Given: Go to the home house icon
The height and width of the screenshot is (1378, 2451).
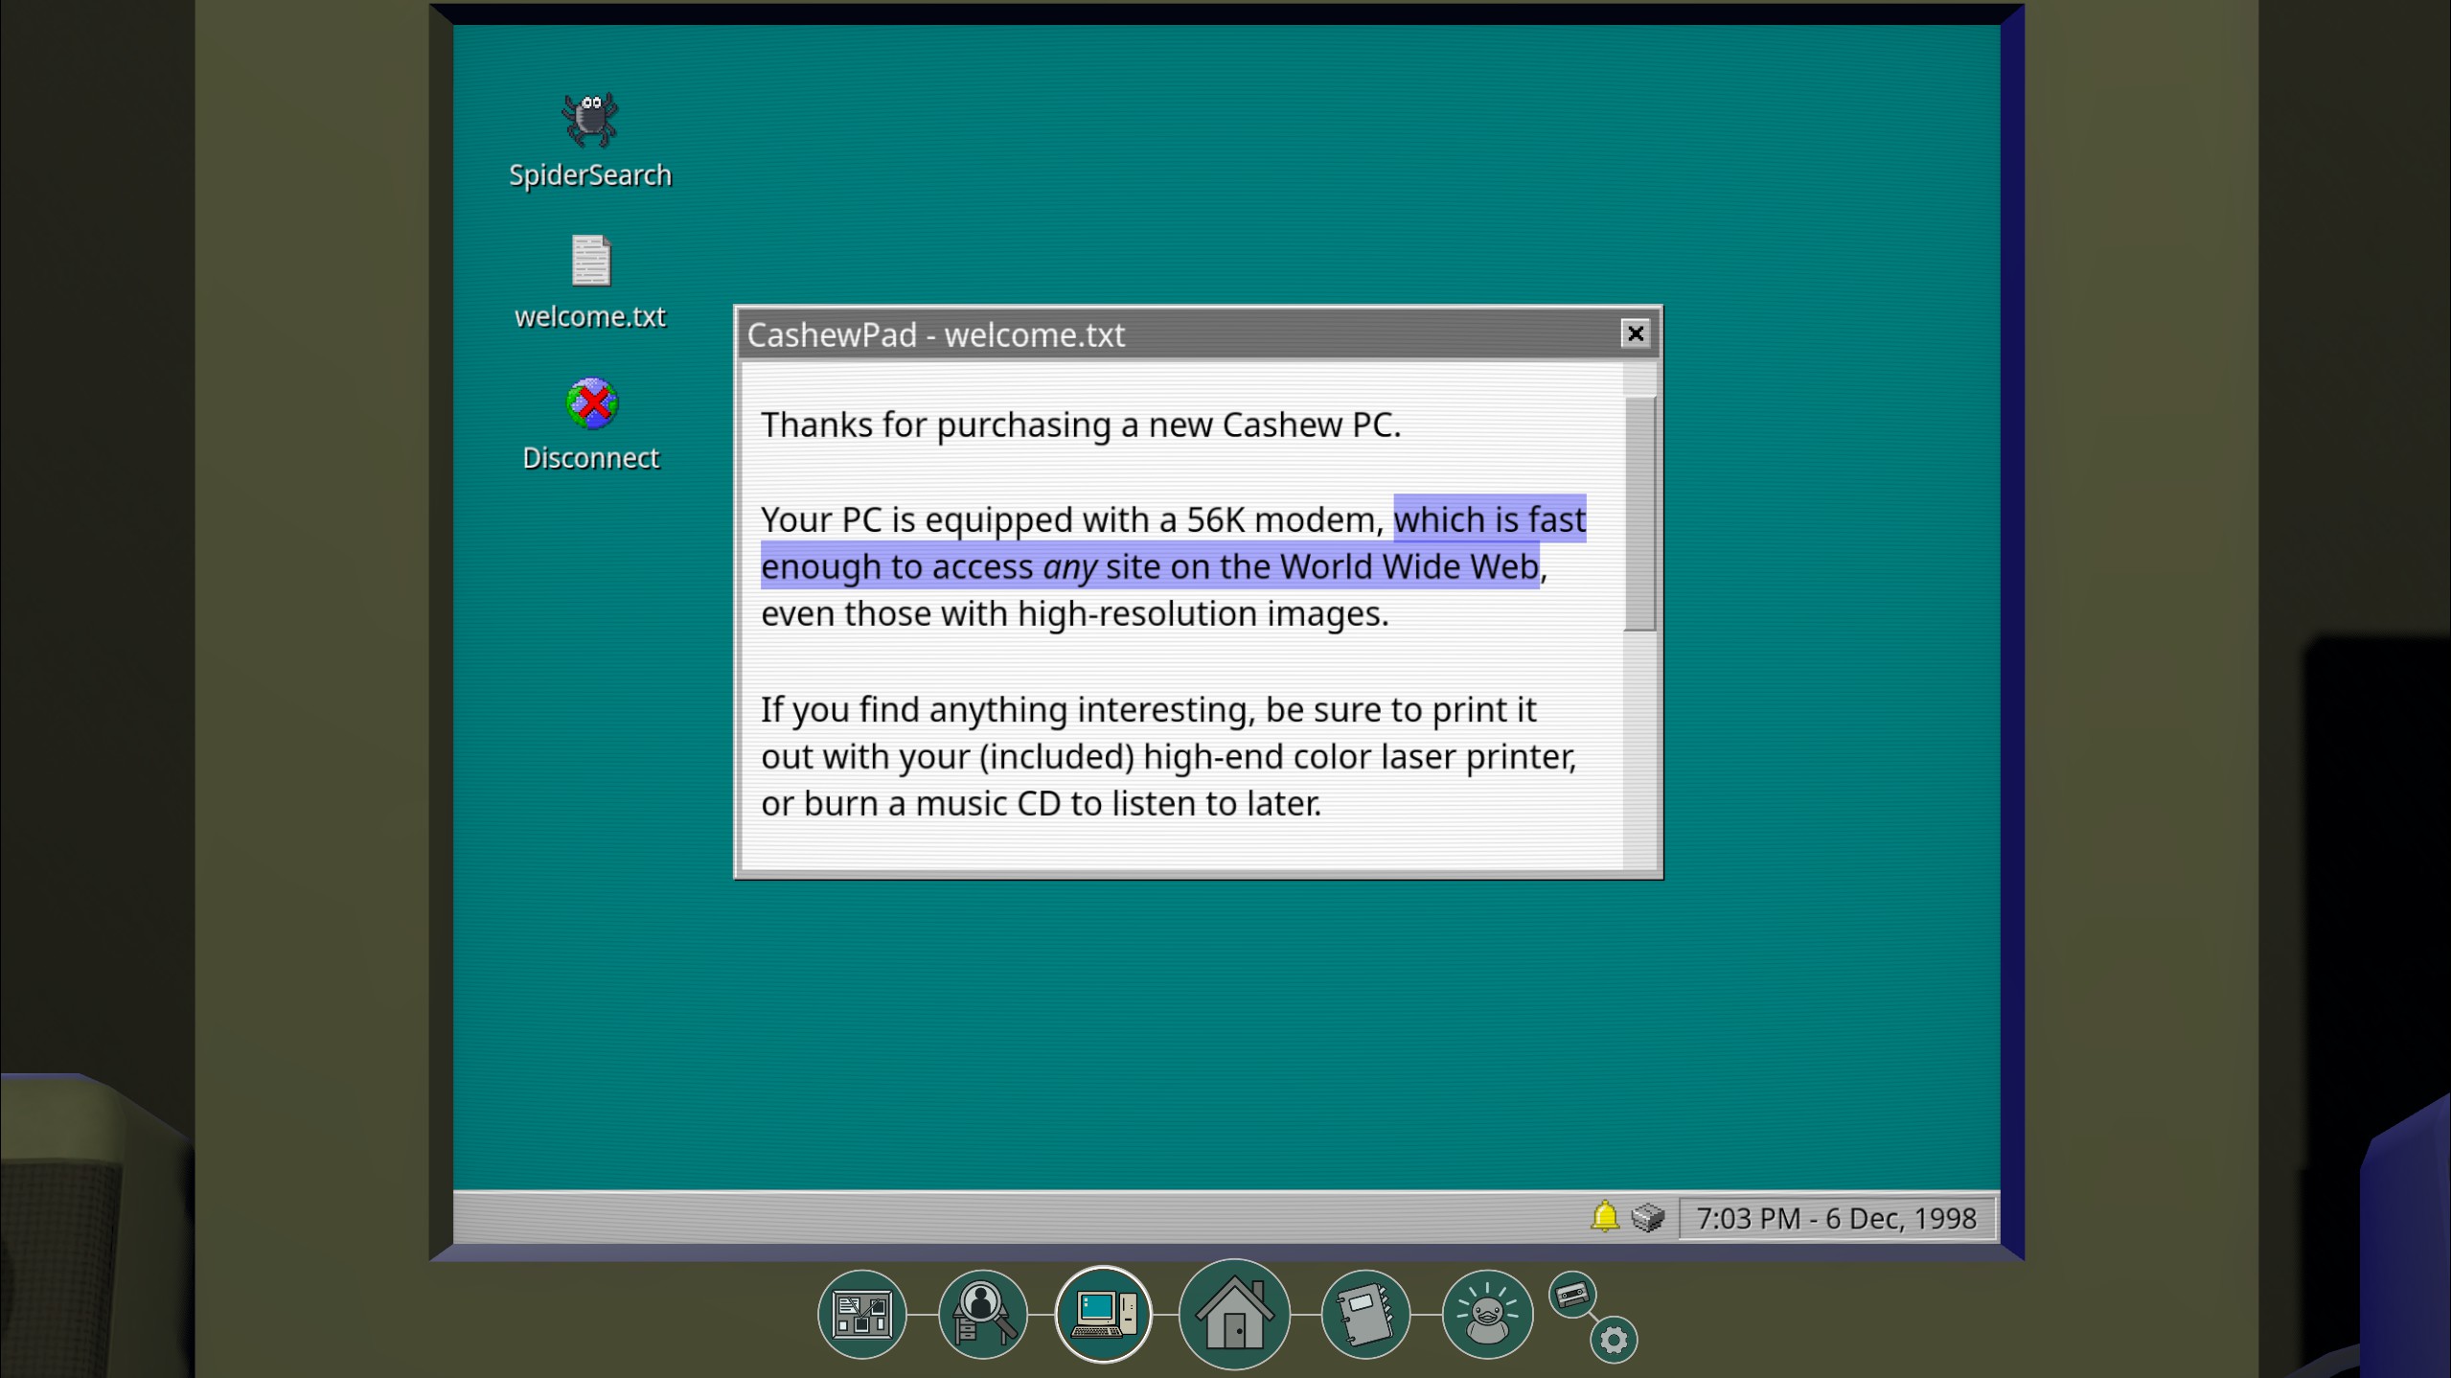Looking at the screenshot, I should [1234, 1314].
